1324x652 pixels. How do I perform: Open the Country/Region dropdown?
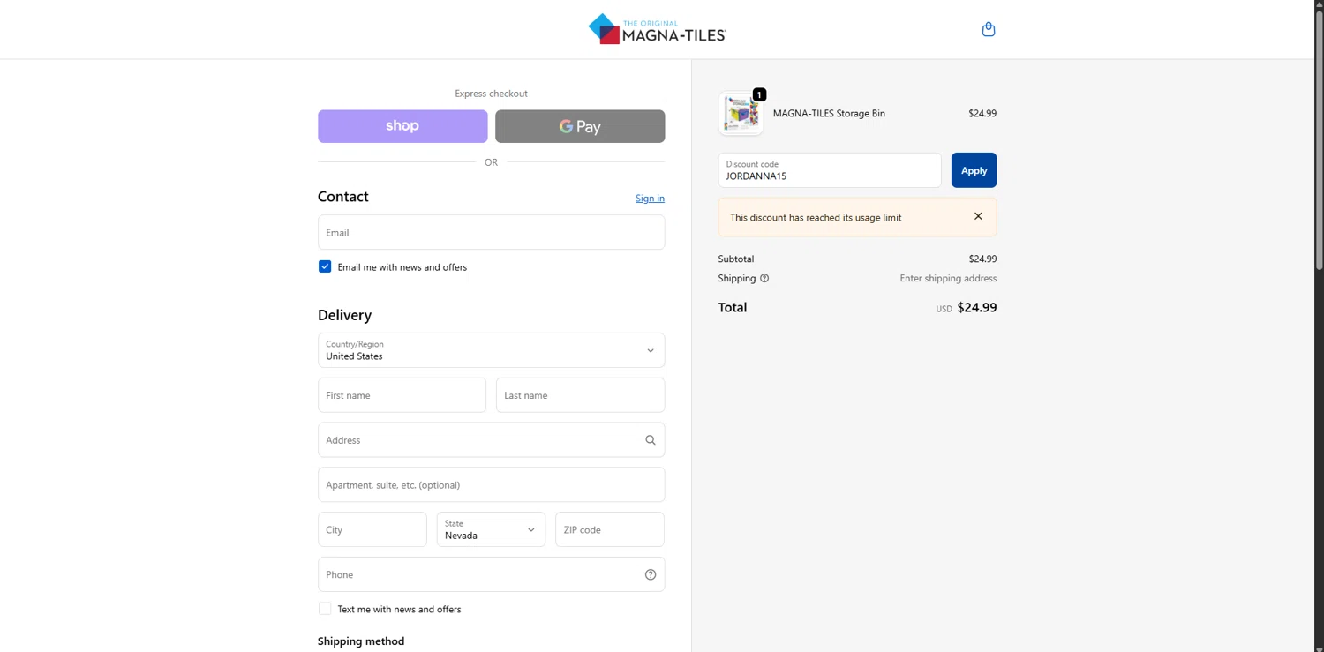coord(491,350)
